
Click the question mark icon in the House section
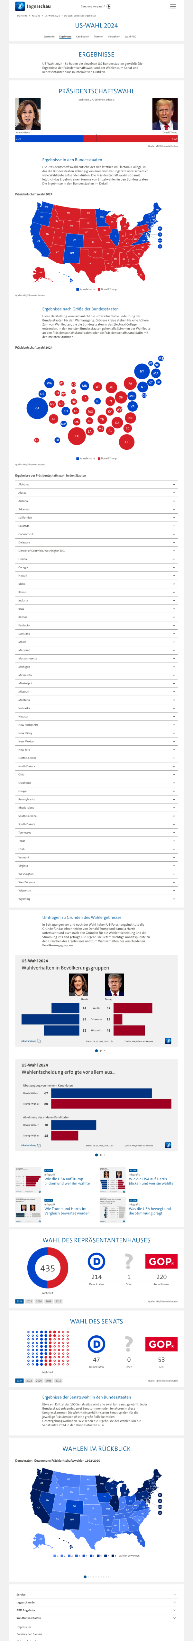[129, 1244]
